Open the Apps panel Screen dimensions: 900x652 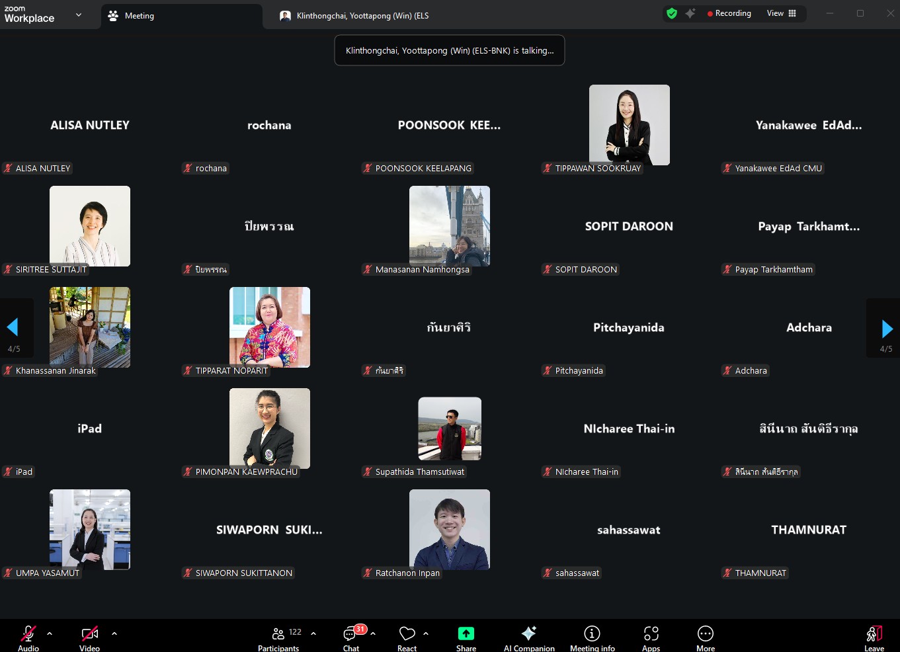(651, 637)
